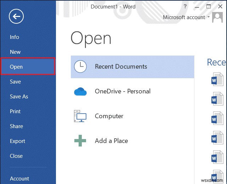
Task: Click the user profile picture
Action: pos(217,17)
